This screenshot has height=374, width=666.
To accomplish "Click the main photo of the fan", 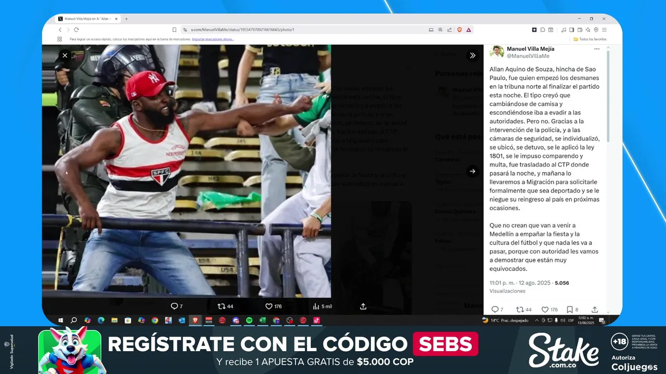I will (186, 171).
